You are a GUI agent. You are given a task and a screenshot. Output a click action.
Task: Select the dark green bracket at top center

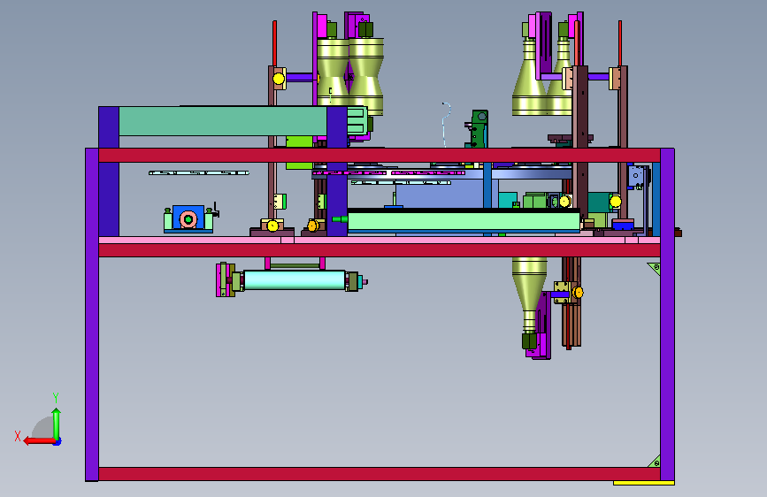[479, 128]
